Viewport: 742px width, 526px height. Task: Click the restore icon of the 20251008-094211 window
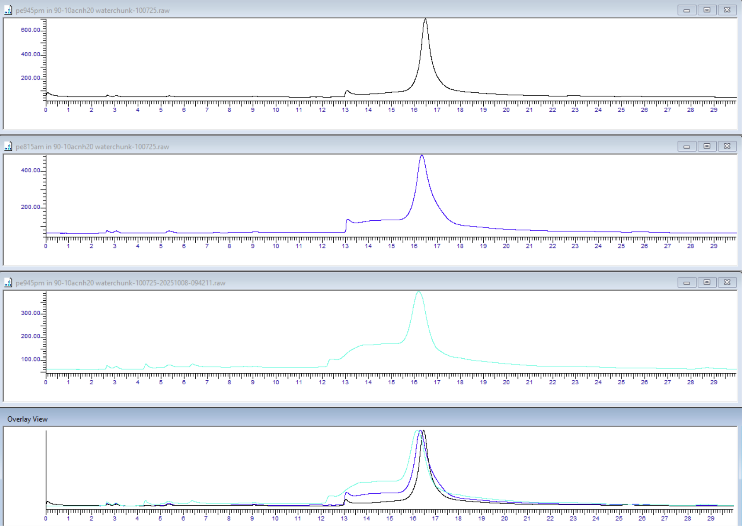pyautogui.click(x=707, y=282)
